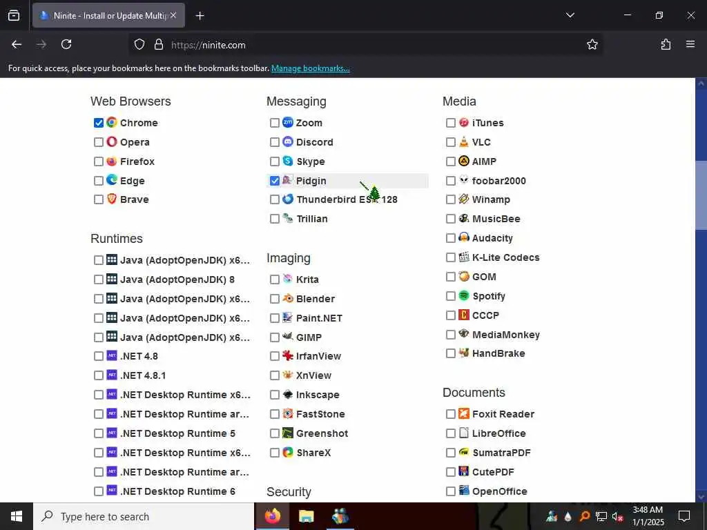The height and width of the screenshot is (530, 707).
Task: Select the Ninite browser tab
Action: (x=108, y=15)
